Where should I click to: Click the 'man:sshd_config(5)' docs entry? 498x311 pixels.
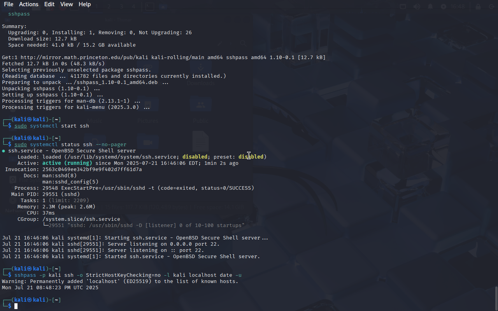click(x=70, y=182)
